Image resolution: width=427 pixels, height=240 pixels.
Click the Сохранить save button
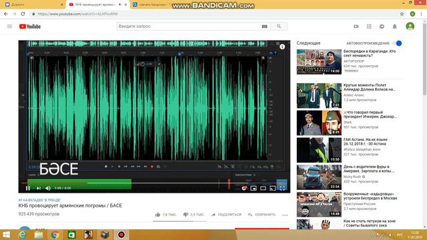[262, 215]
